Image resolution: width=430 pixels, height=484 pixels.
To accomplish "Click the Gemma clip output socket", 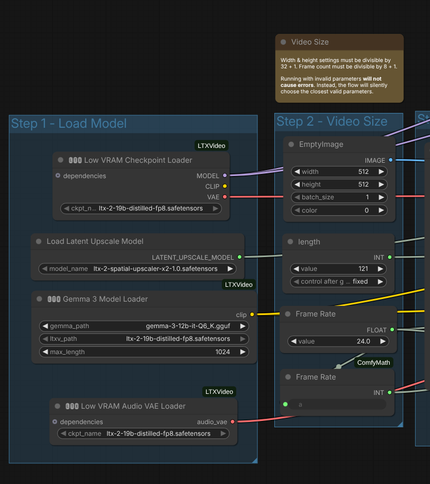I will click(252, 314).
